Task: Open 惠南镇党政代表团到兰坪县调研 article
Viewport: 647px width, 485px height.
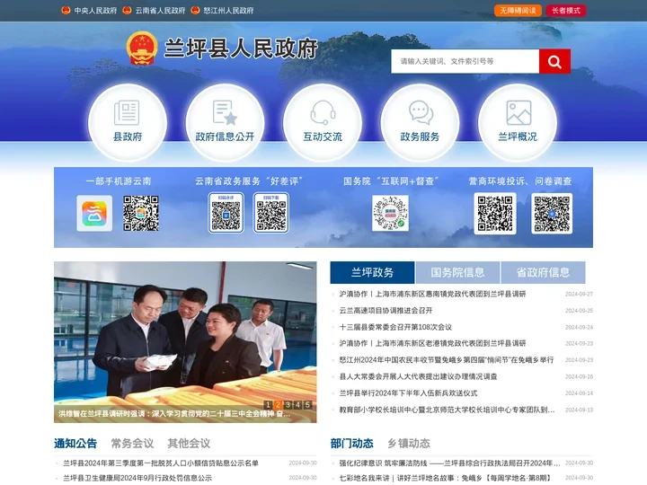Action: [x=432, y=294]
